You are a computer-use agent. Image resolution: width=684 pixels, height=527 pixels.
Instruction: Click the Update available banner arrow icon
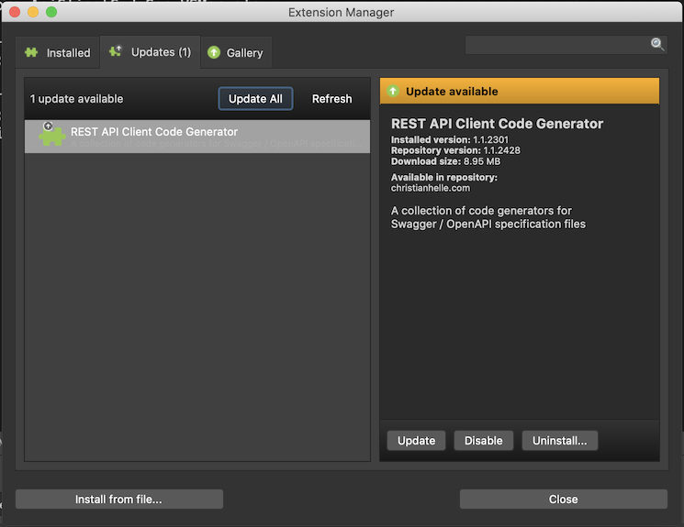click(393, 91)
